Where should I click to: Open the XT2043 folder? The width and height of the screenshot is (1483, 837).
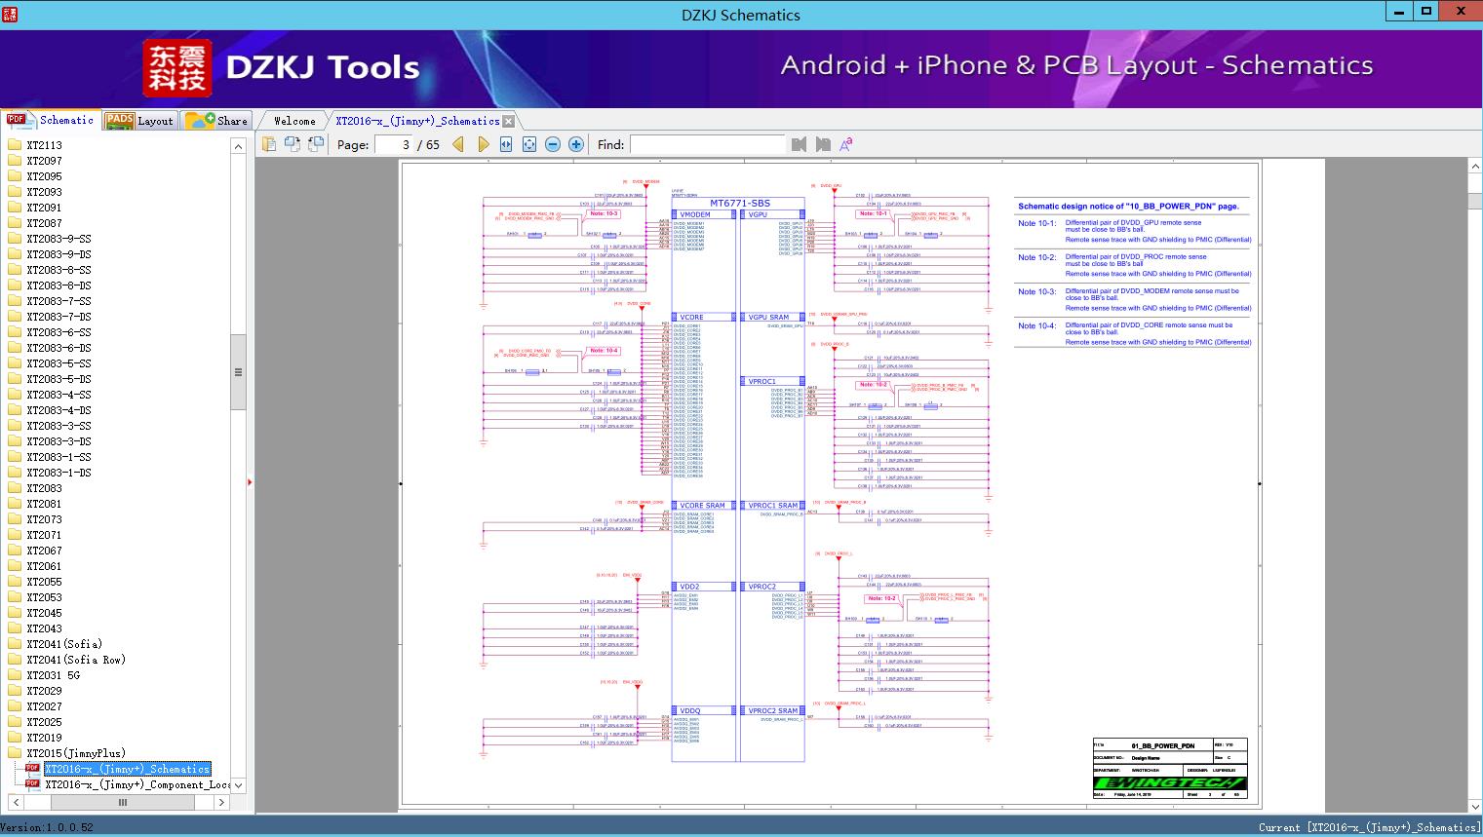[35, 628]
